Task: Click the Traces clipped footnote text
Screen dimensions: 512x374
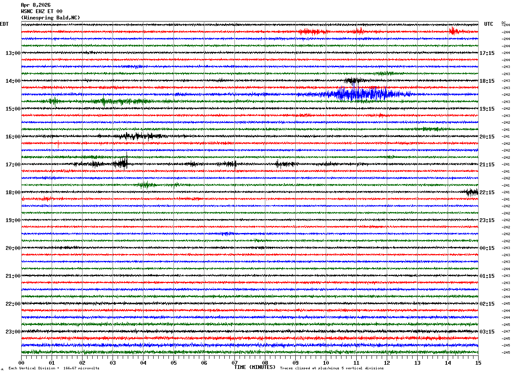Action: 332,369
